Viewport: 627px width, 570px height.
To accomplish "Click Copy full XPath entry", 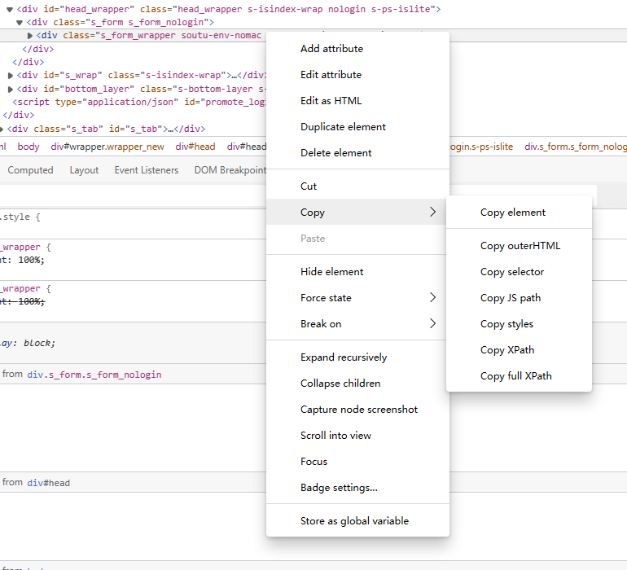I will point(515,376).
